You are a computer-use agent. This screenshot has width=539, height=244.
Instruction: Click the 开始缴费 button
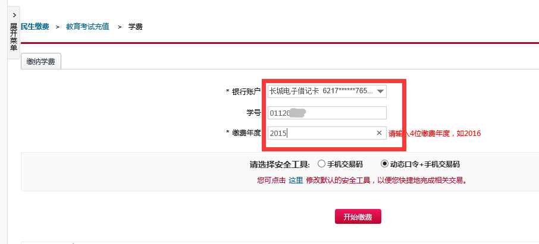click(358, 217)
